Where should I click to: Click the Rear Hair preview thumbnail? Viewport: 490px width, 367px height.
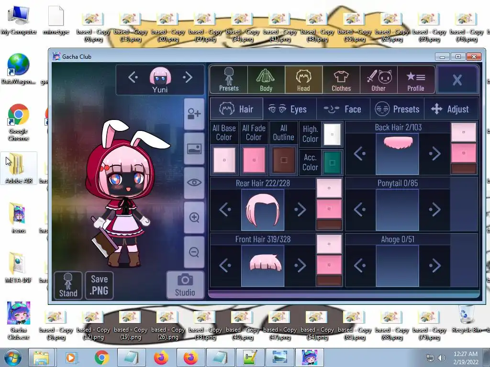[263, 210]
